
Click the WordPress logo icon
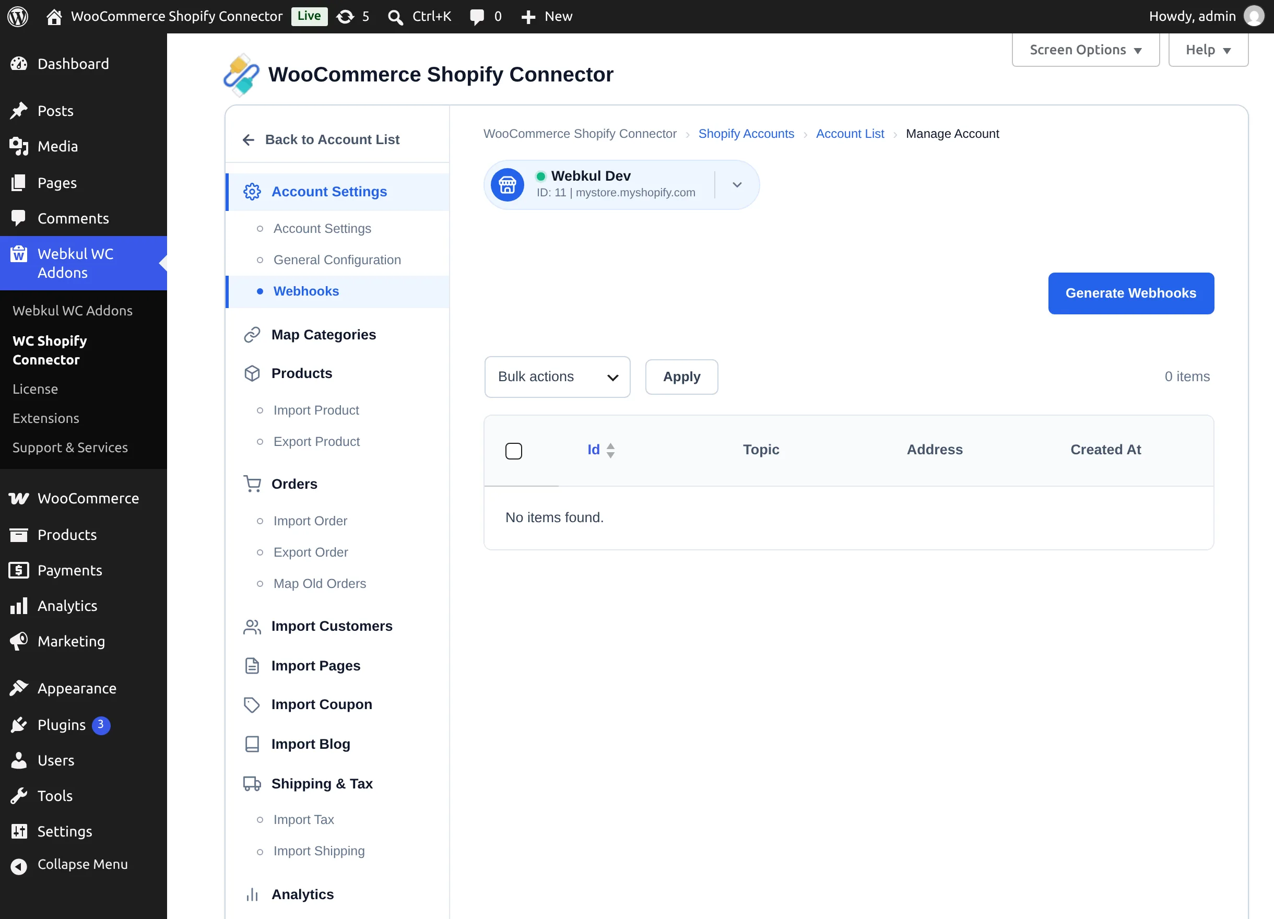(18, 16)
